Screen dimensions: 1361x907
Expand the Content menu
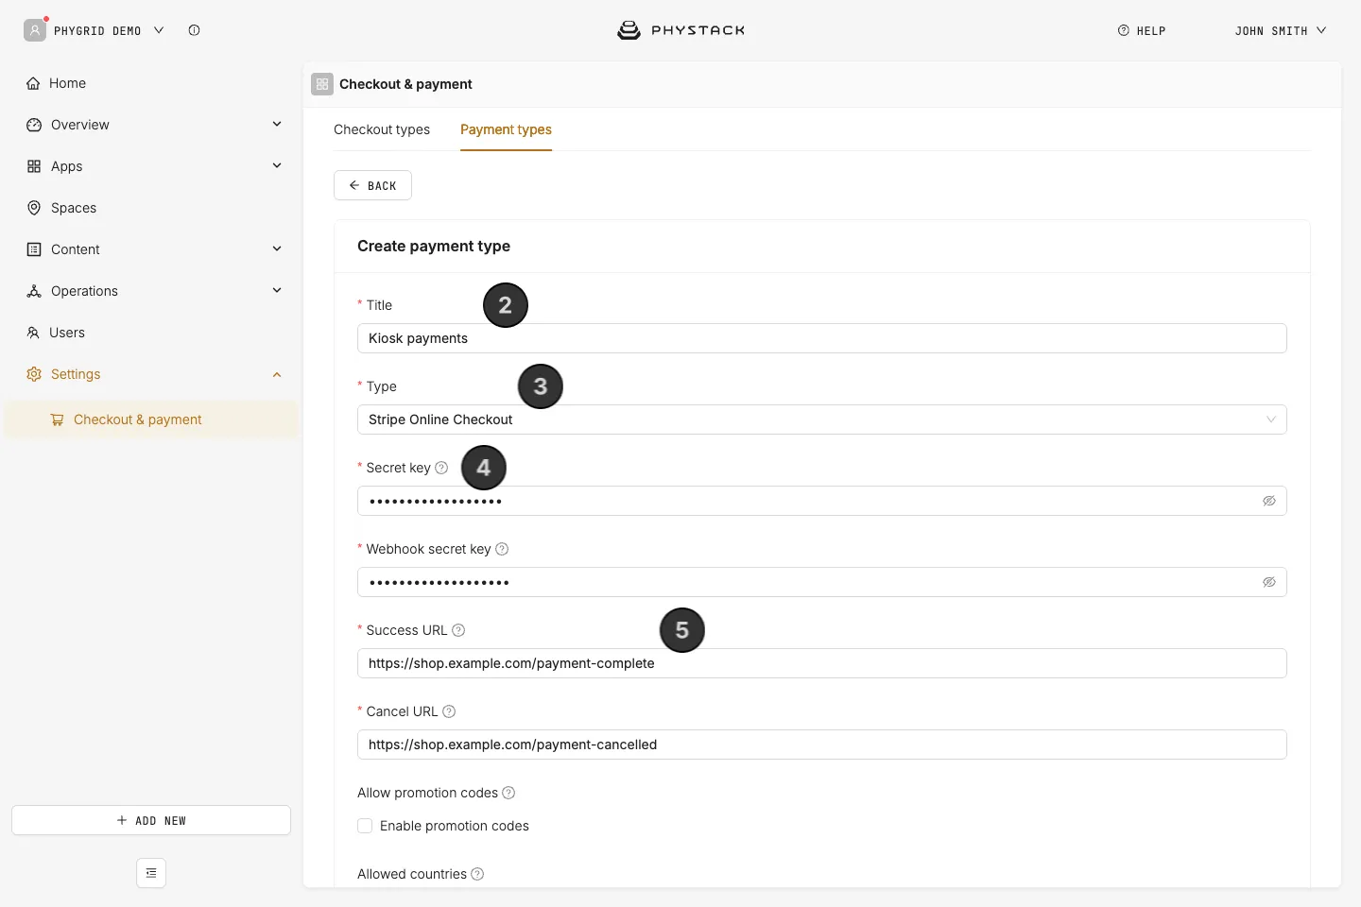coord(277,248)
